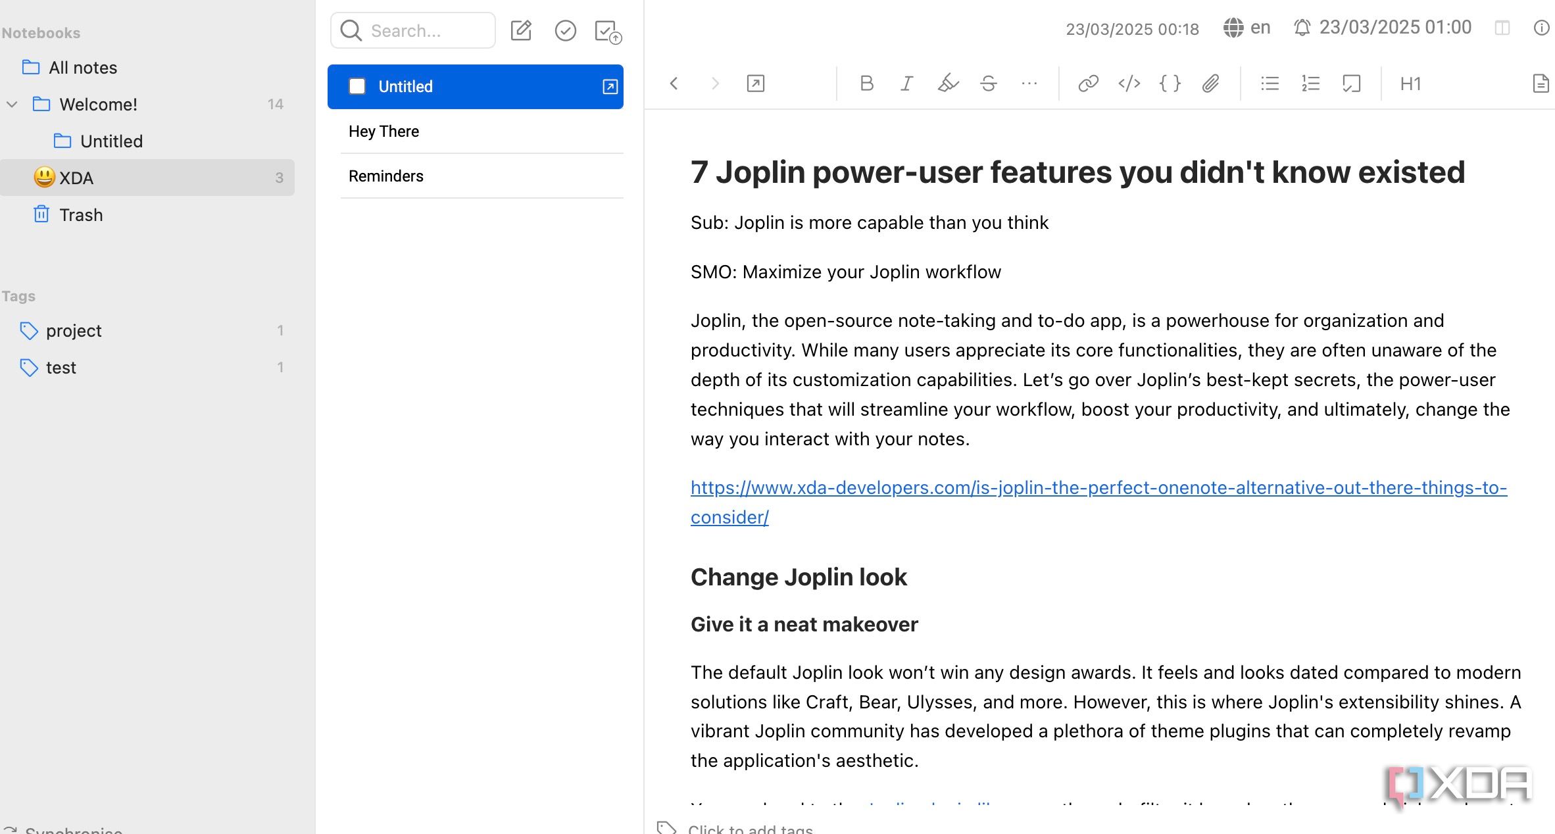Toggle bold formatting
1555x834 pixels.
(867, 84)
